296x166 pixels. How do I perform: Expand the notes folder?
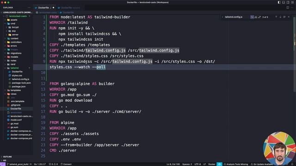point(13,60)
